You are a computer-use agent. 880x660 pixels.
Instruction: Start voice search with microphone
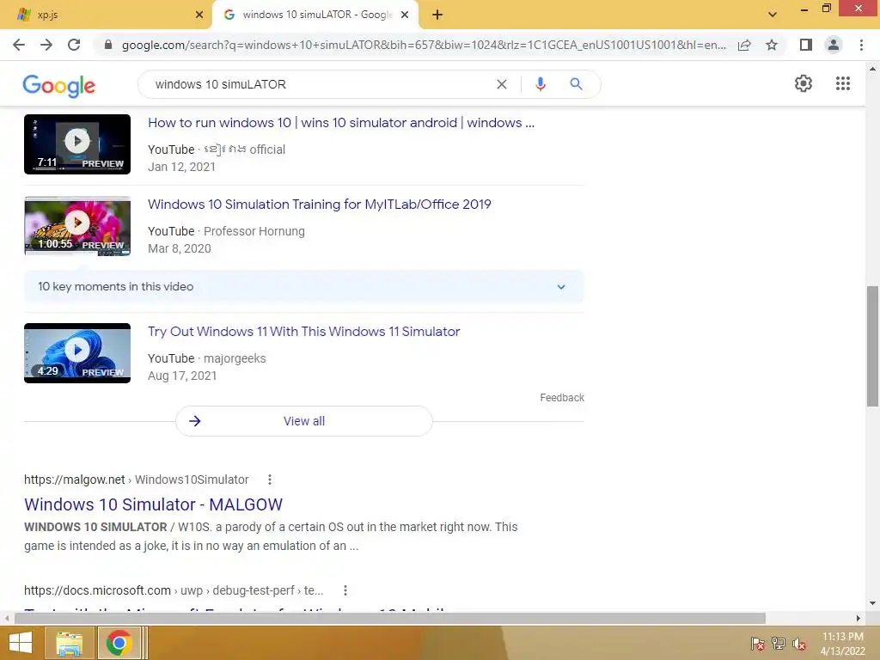coord(540,84)
